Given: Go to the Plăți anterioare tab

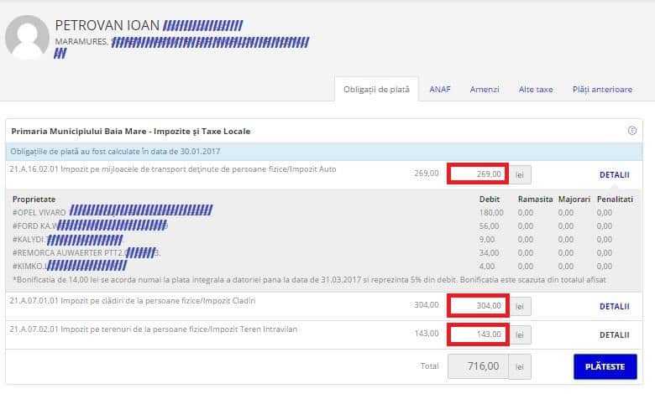Looking at the screenshot, I should pos(602,90).
